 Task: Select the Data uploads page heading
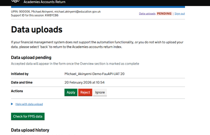(x=37, y=30)
